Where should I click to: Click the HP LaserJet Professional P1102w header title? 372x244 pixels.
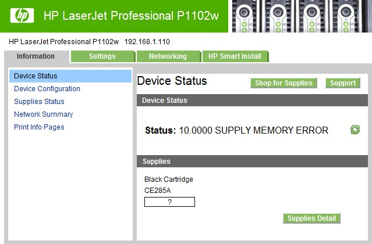(x=131, y=16)
